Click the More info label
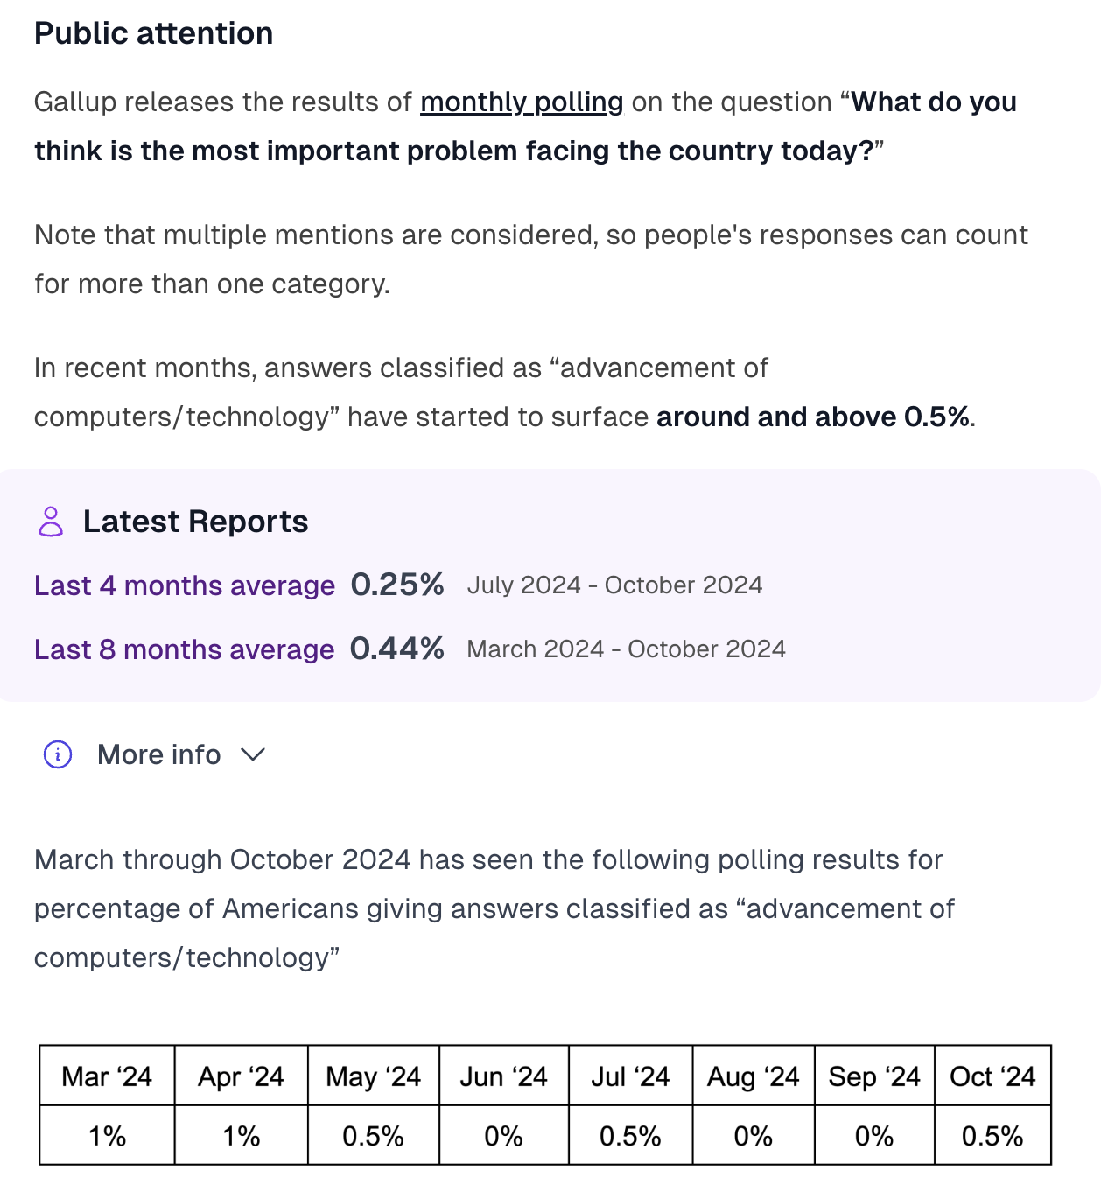Image resolution: width=1108 pixels, height=1199 pixels. coord(158,754)
